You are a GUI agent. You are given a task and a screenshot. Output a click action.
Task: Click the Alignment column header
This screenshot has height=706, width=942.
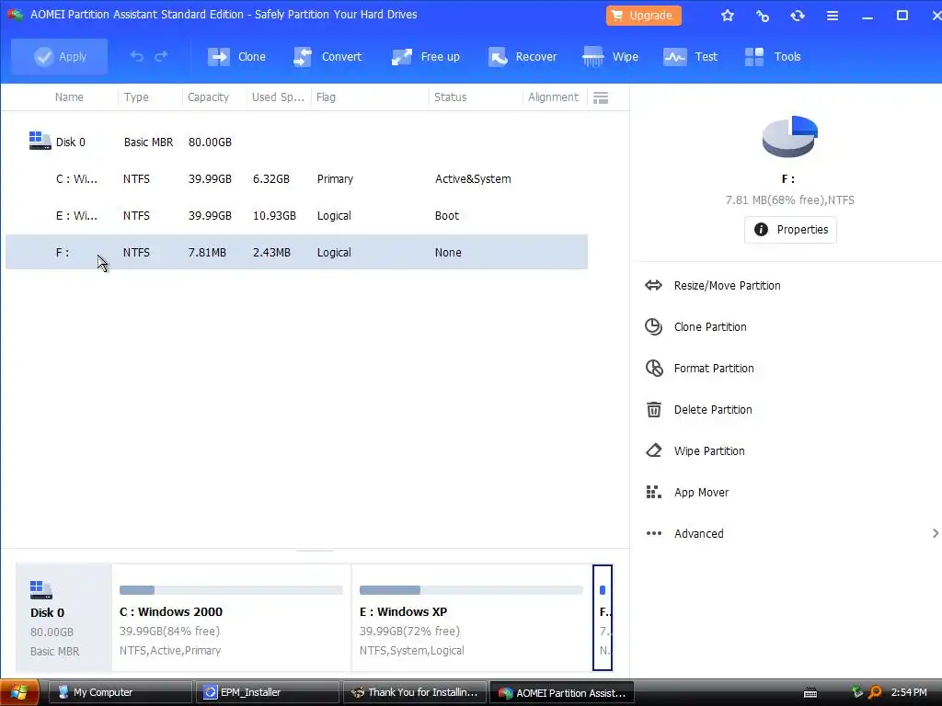point(553,97)
